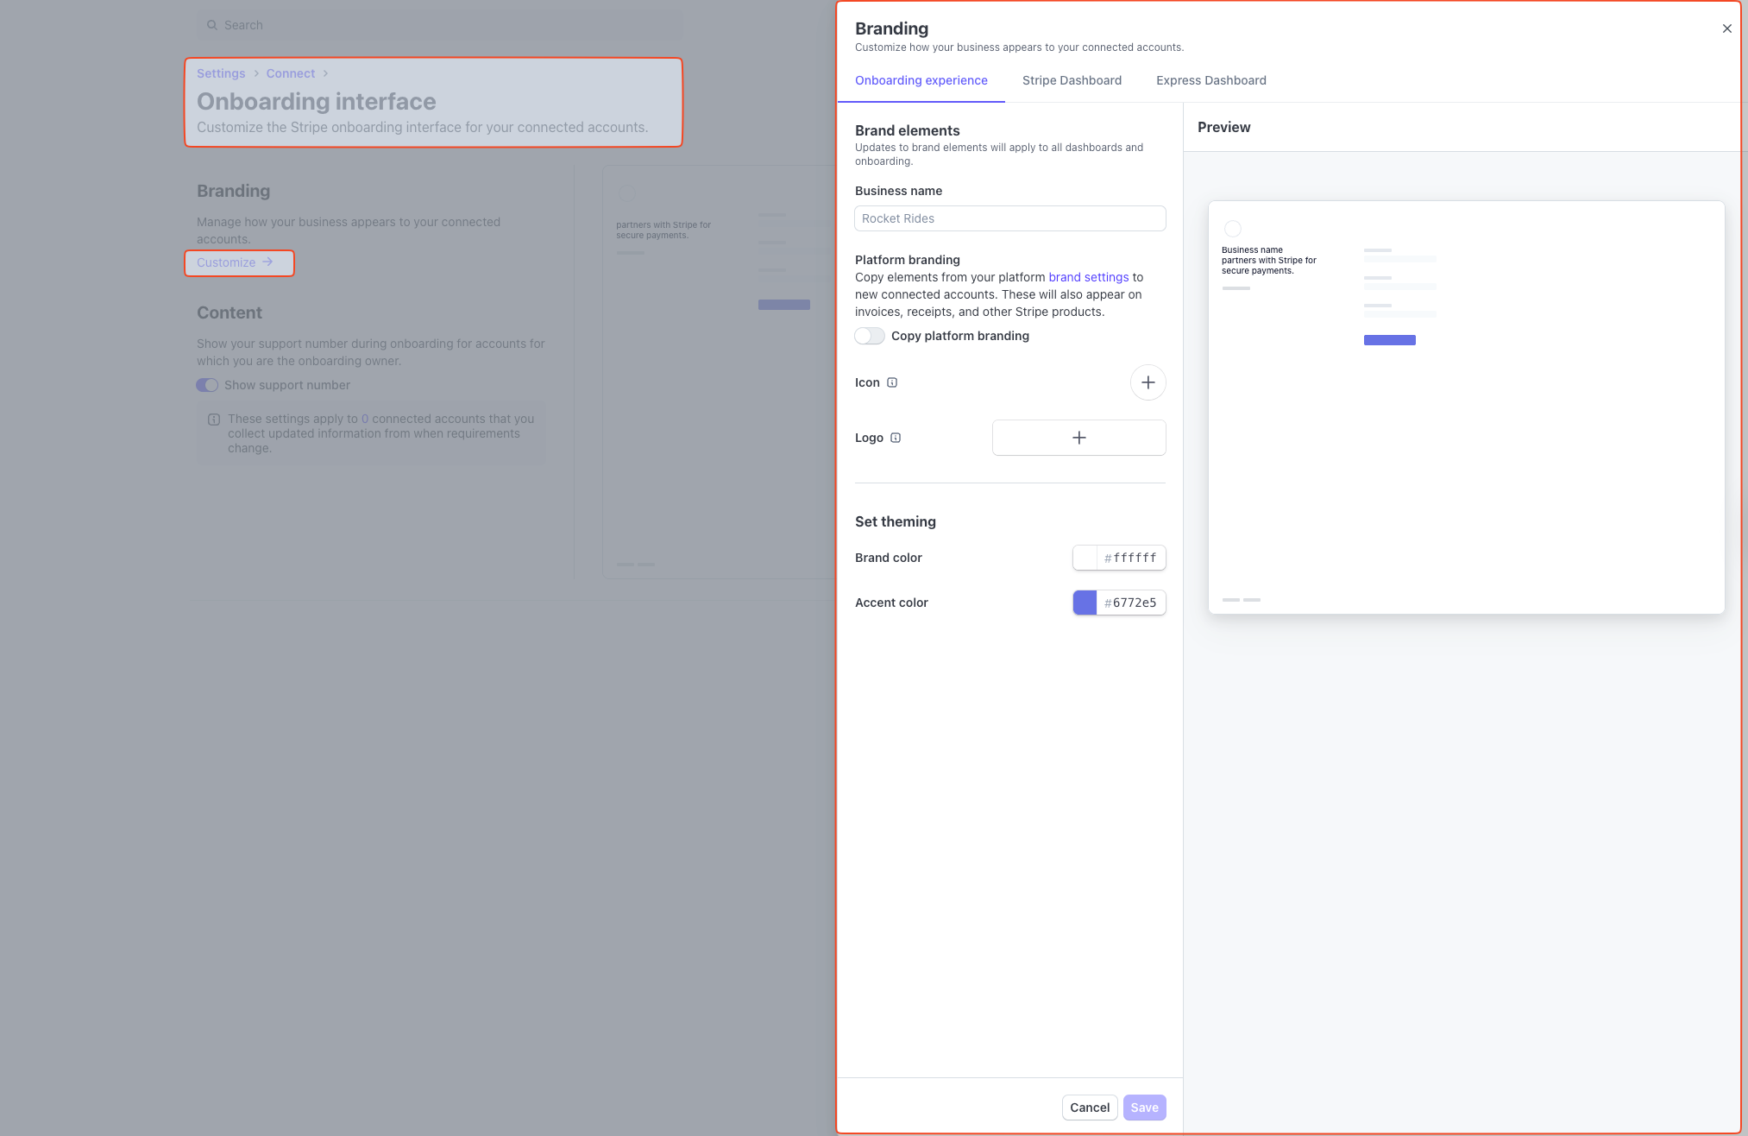Click the search magnifier icon in the top bar
The height and width of the screenshot is (1136, 1748).
[x=211, y=25]
